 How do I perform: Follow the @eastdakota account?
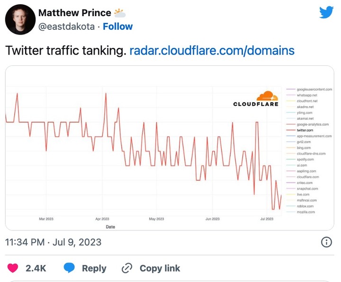(x=117, y=27)
